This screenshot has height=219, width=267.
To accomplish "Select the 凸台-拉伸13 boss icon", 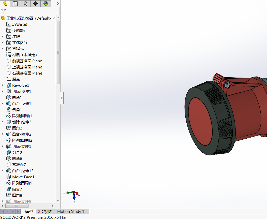I will 8,171.
